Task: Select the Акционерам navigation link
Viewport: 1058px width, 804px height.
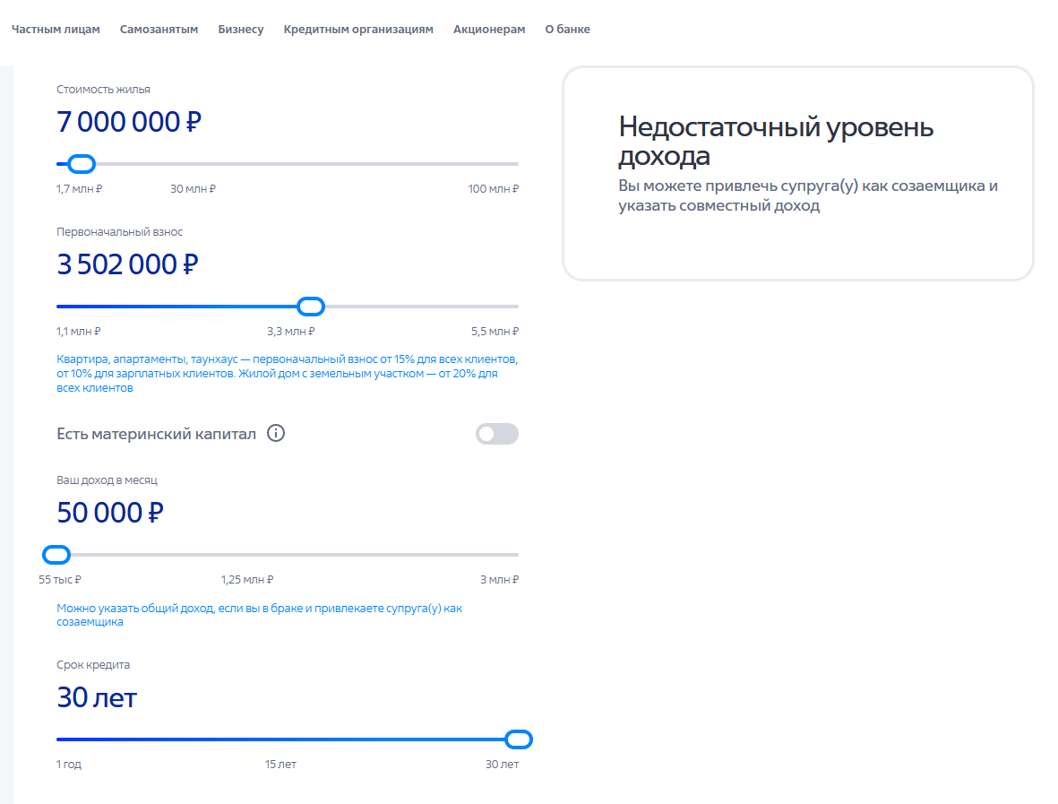Action: tap(489, 29)
